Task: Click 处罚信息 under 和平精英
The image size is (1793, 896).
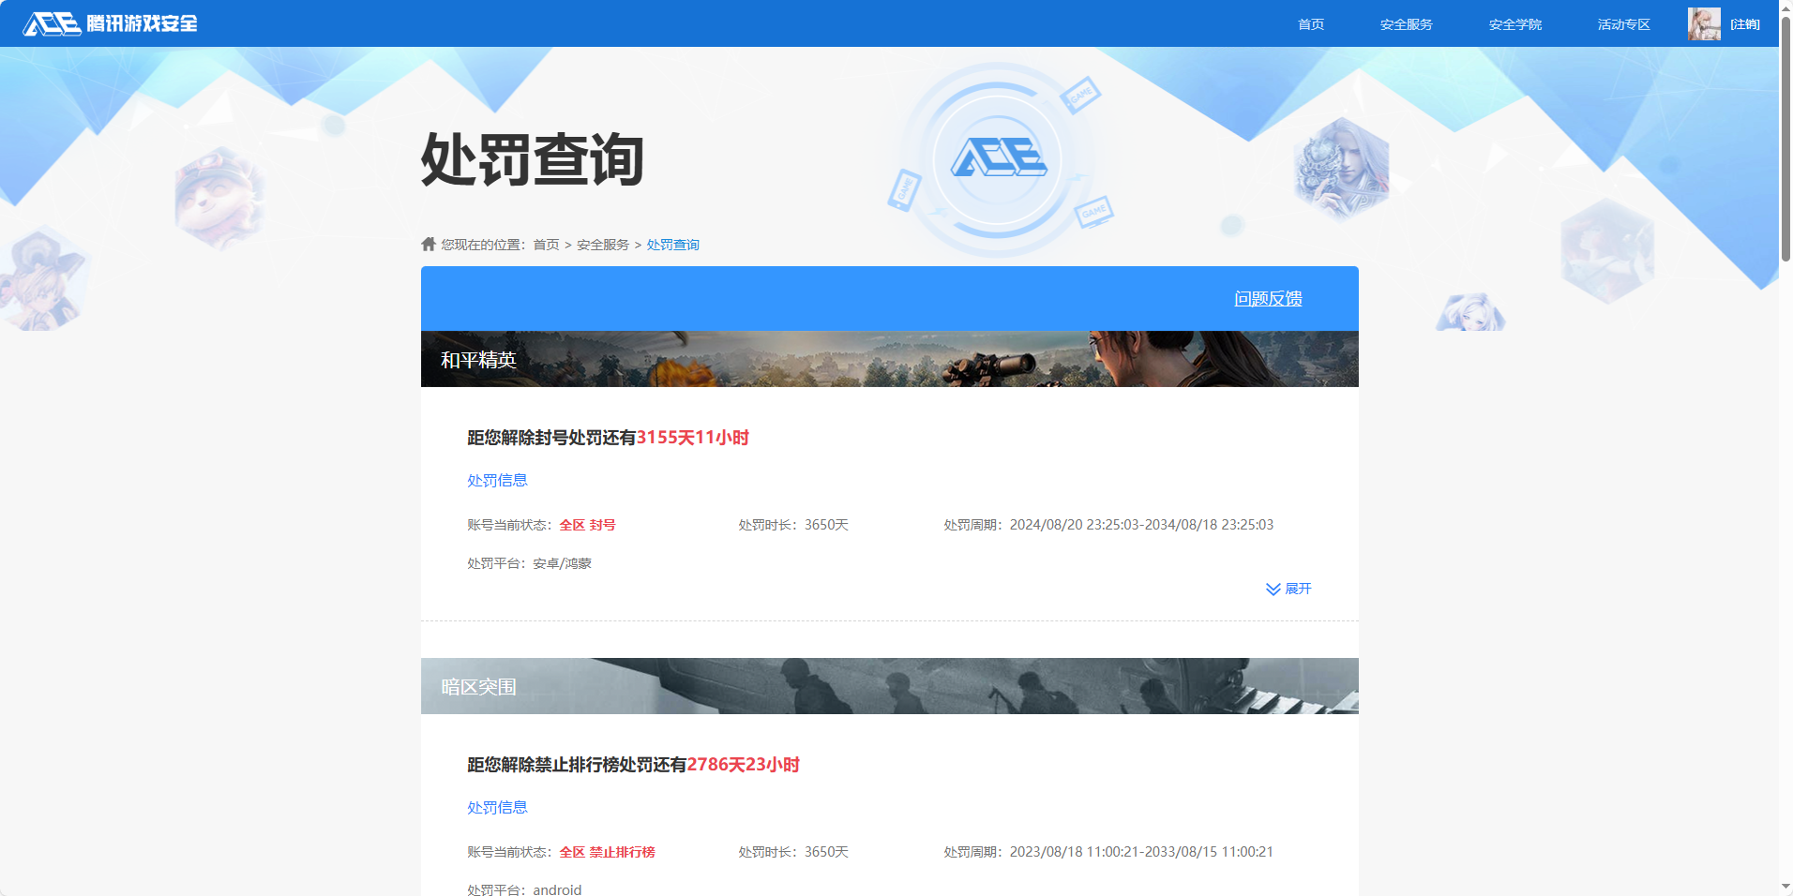Action: pos(496,480)
